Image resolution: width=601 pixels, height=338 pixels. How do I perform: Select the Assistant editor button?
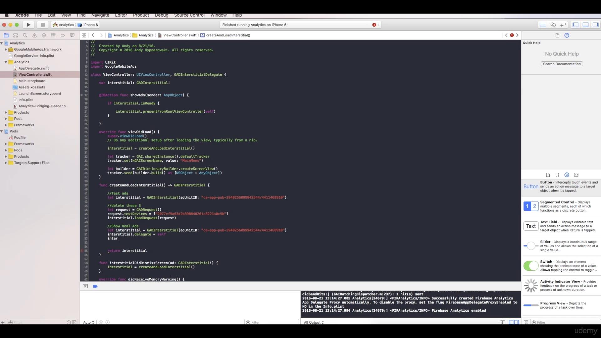coord(553,25)
